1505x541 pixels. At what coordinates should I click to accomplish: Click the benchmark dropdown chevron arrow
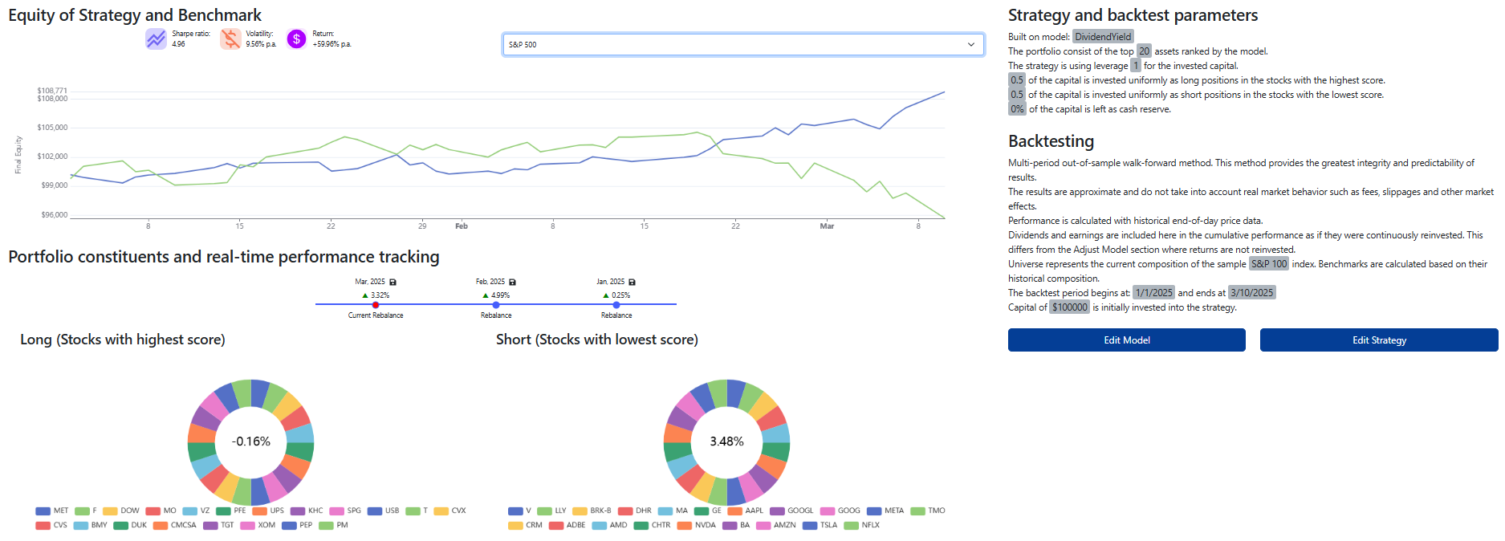pos(971,44)
